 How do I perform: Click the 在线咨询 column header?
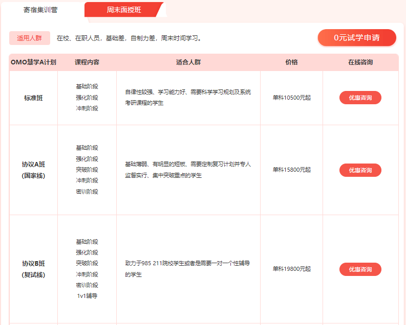tap(360, 62)
